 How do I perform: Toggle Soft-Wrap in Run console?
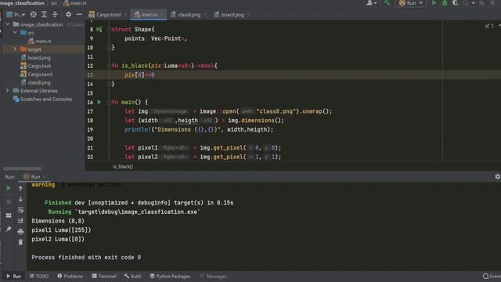(x=20, y=210)
